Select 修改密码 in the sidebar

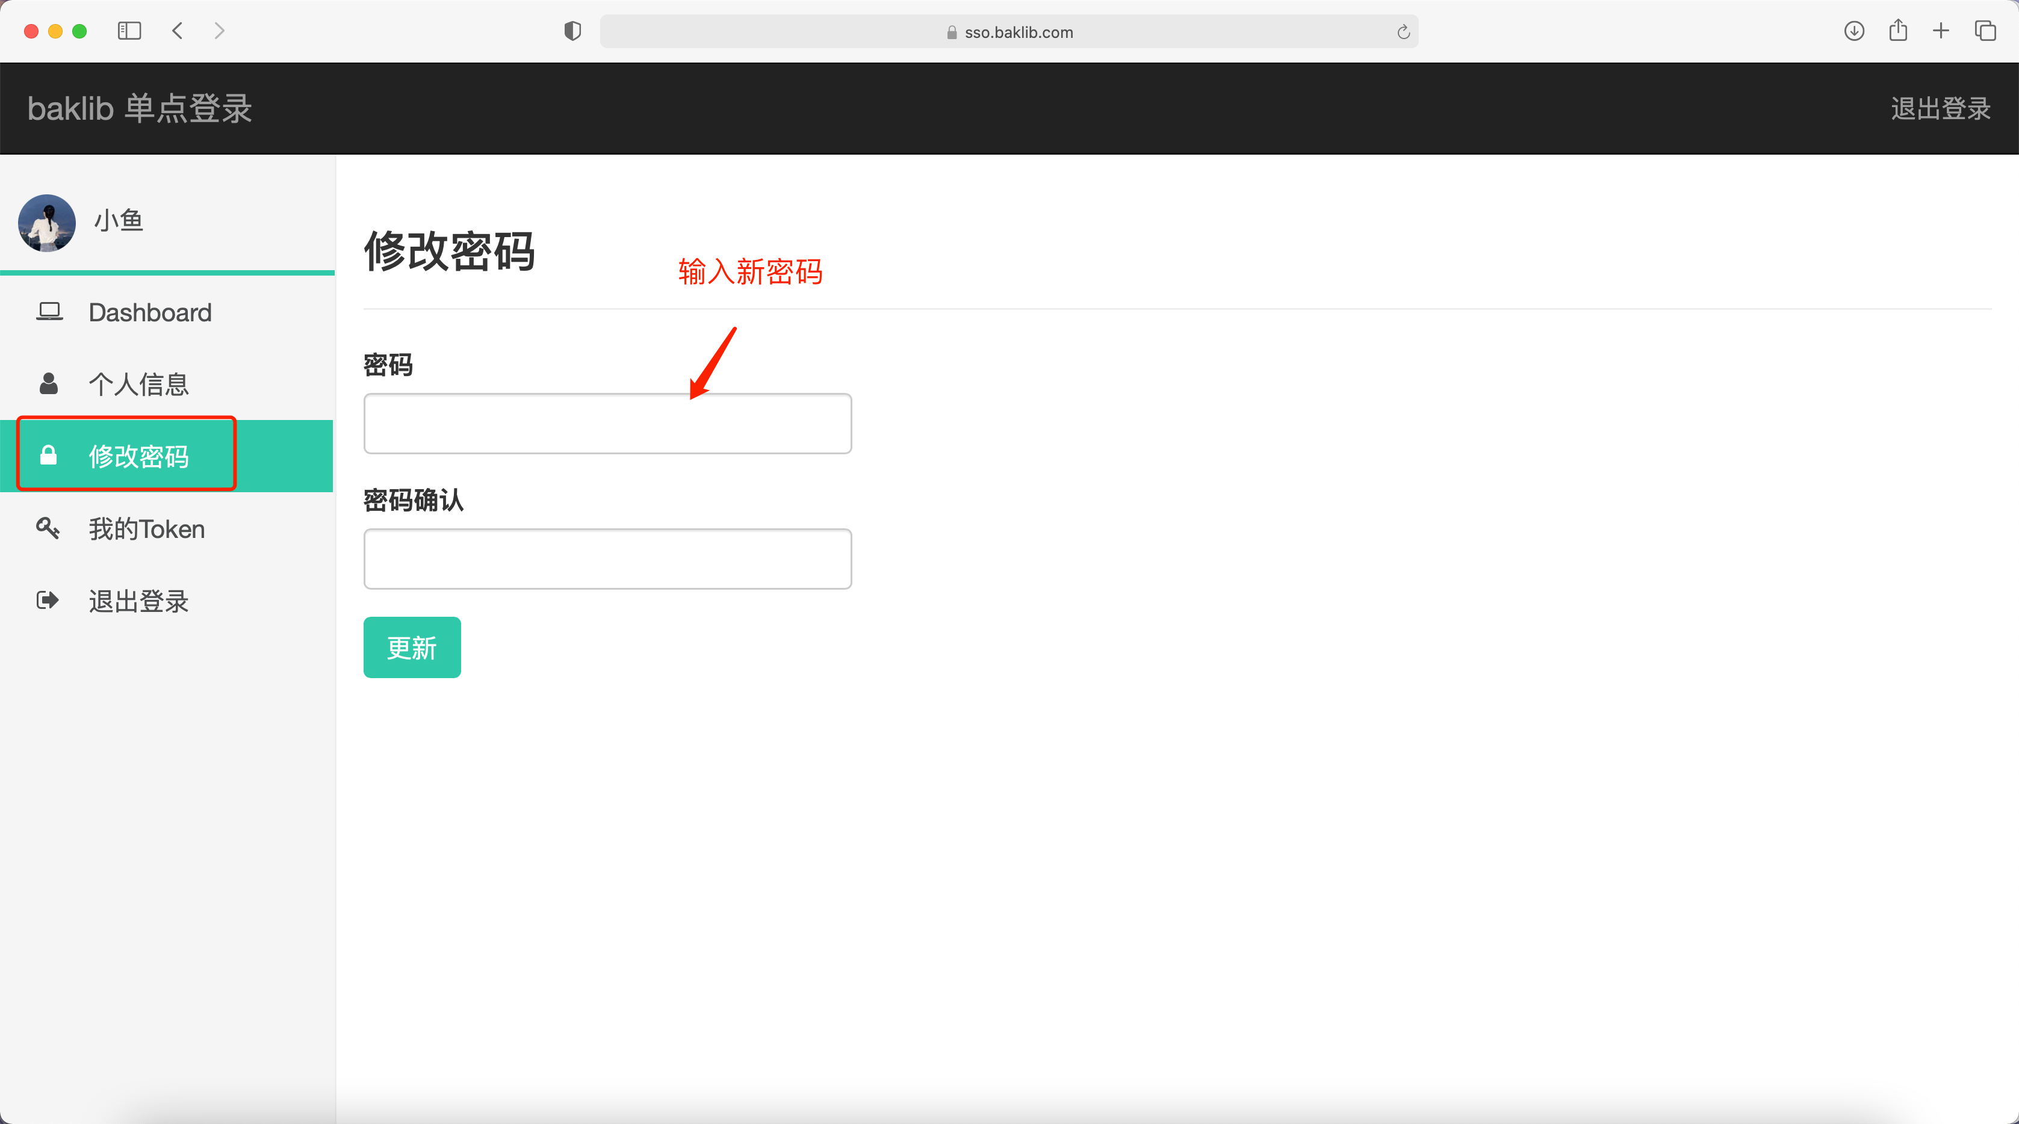click(x=167, y=456)
